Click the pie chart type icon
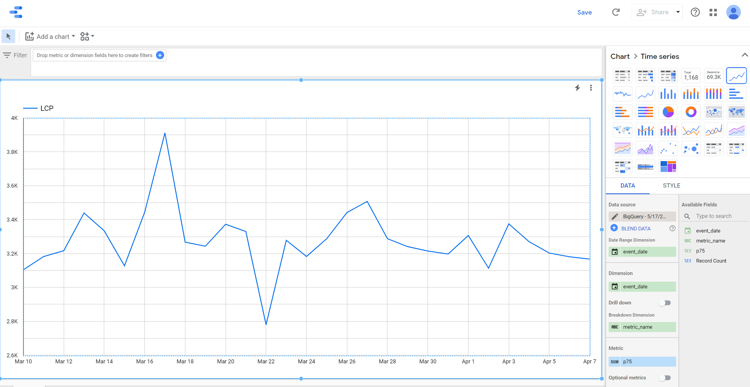 668,112
